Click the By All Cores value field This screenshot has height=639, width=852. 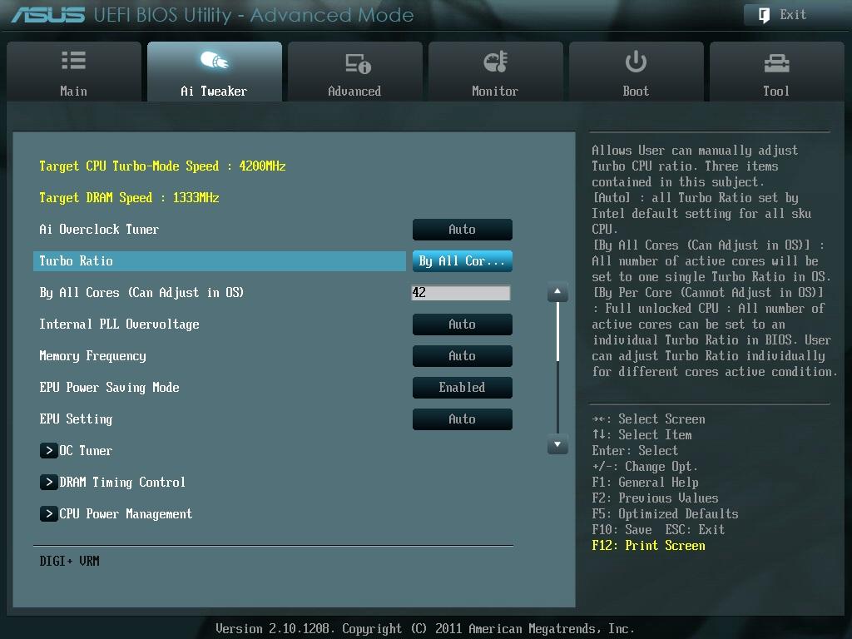pyautogui.click(x=461, y=292)
